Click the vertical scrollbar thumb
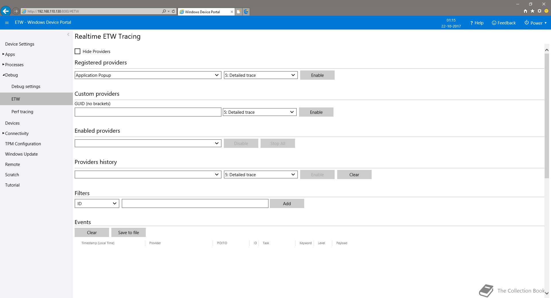The width and height of the screenshot is (551, 298). pos(547,115)
